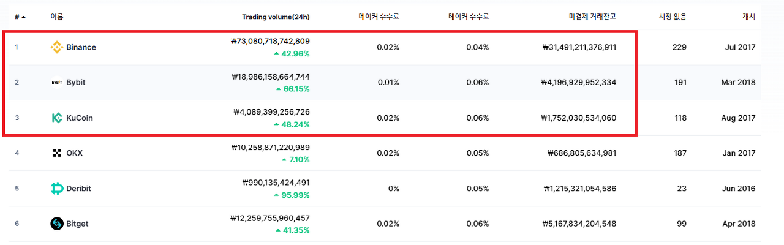Screen dimensions: 784x245
Task: Select Bitget volume ₩12,259,755,960,457
Action: [x=270, y=217]
